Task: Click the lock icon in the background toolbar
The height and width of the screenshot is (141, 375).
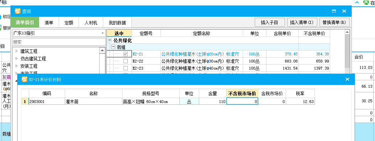Action: 0,17
